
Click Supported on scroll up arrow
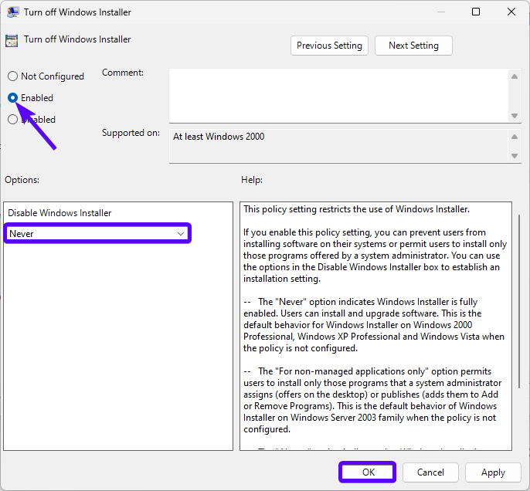515,137
